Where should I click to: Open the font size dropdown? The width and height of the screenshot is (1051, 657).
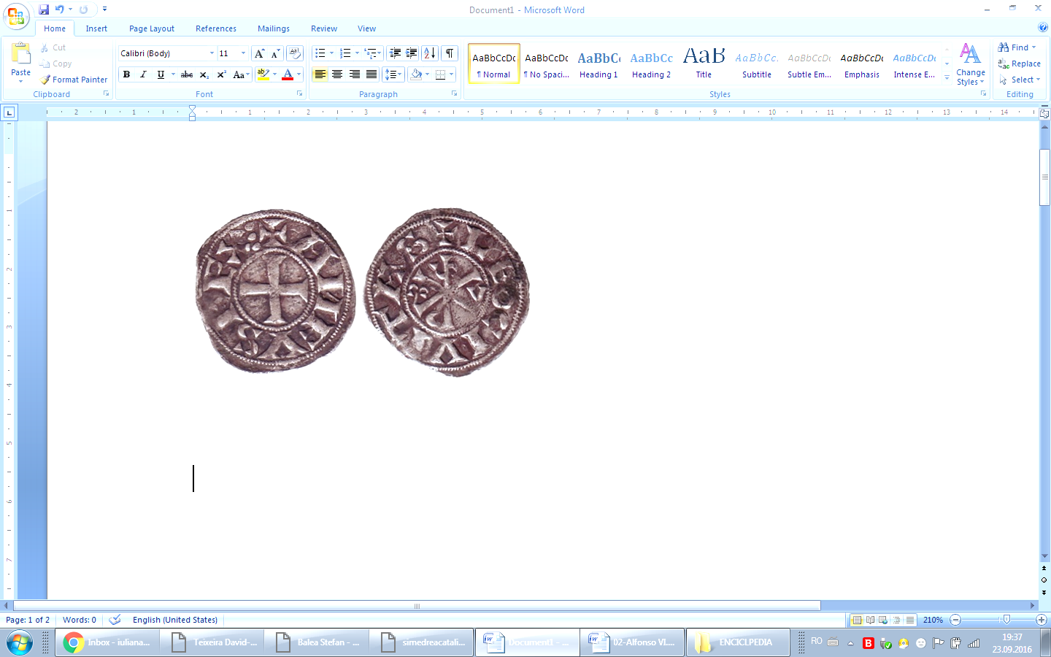[x=243, y=53]
